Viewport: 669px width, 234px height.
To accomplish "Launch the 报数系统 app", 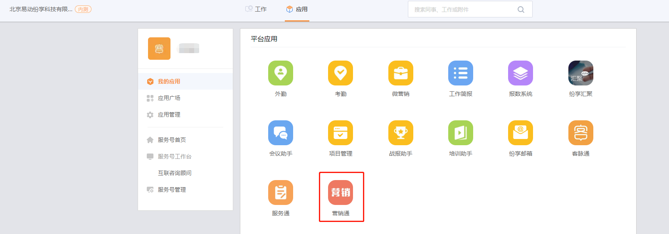I will 520,73.
